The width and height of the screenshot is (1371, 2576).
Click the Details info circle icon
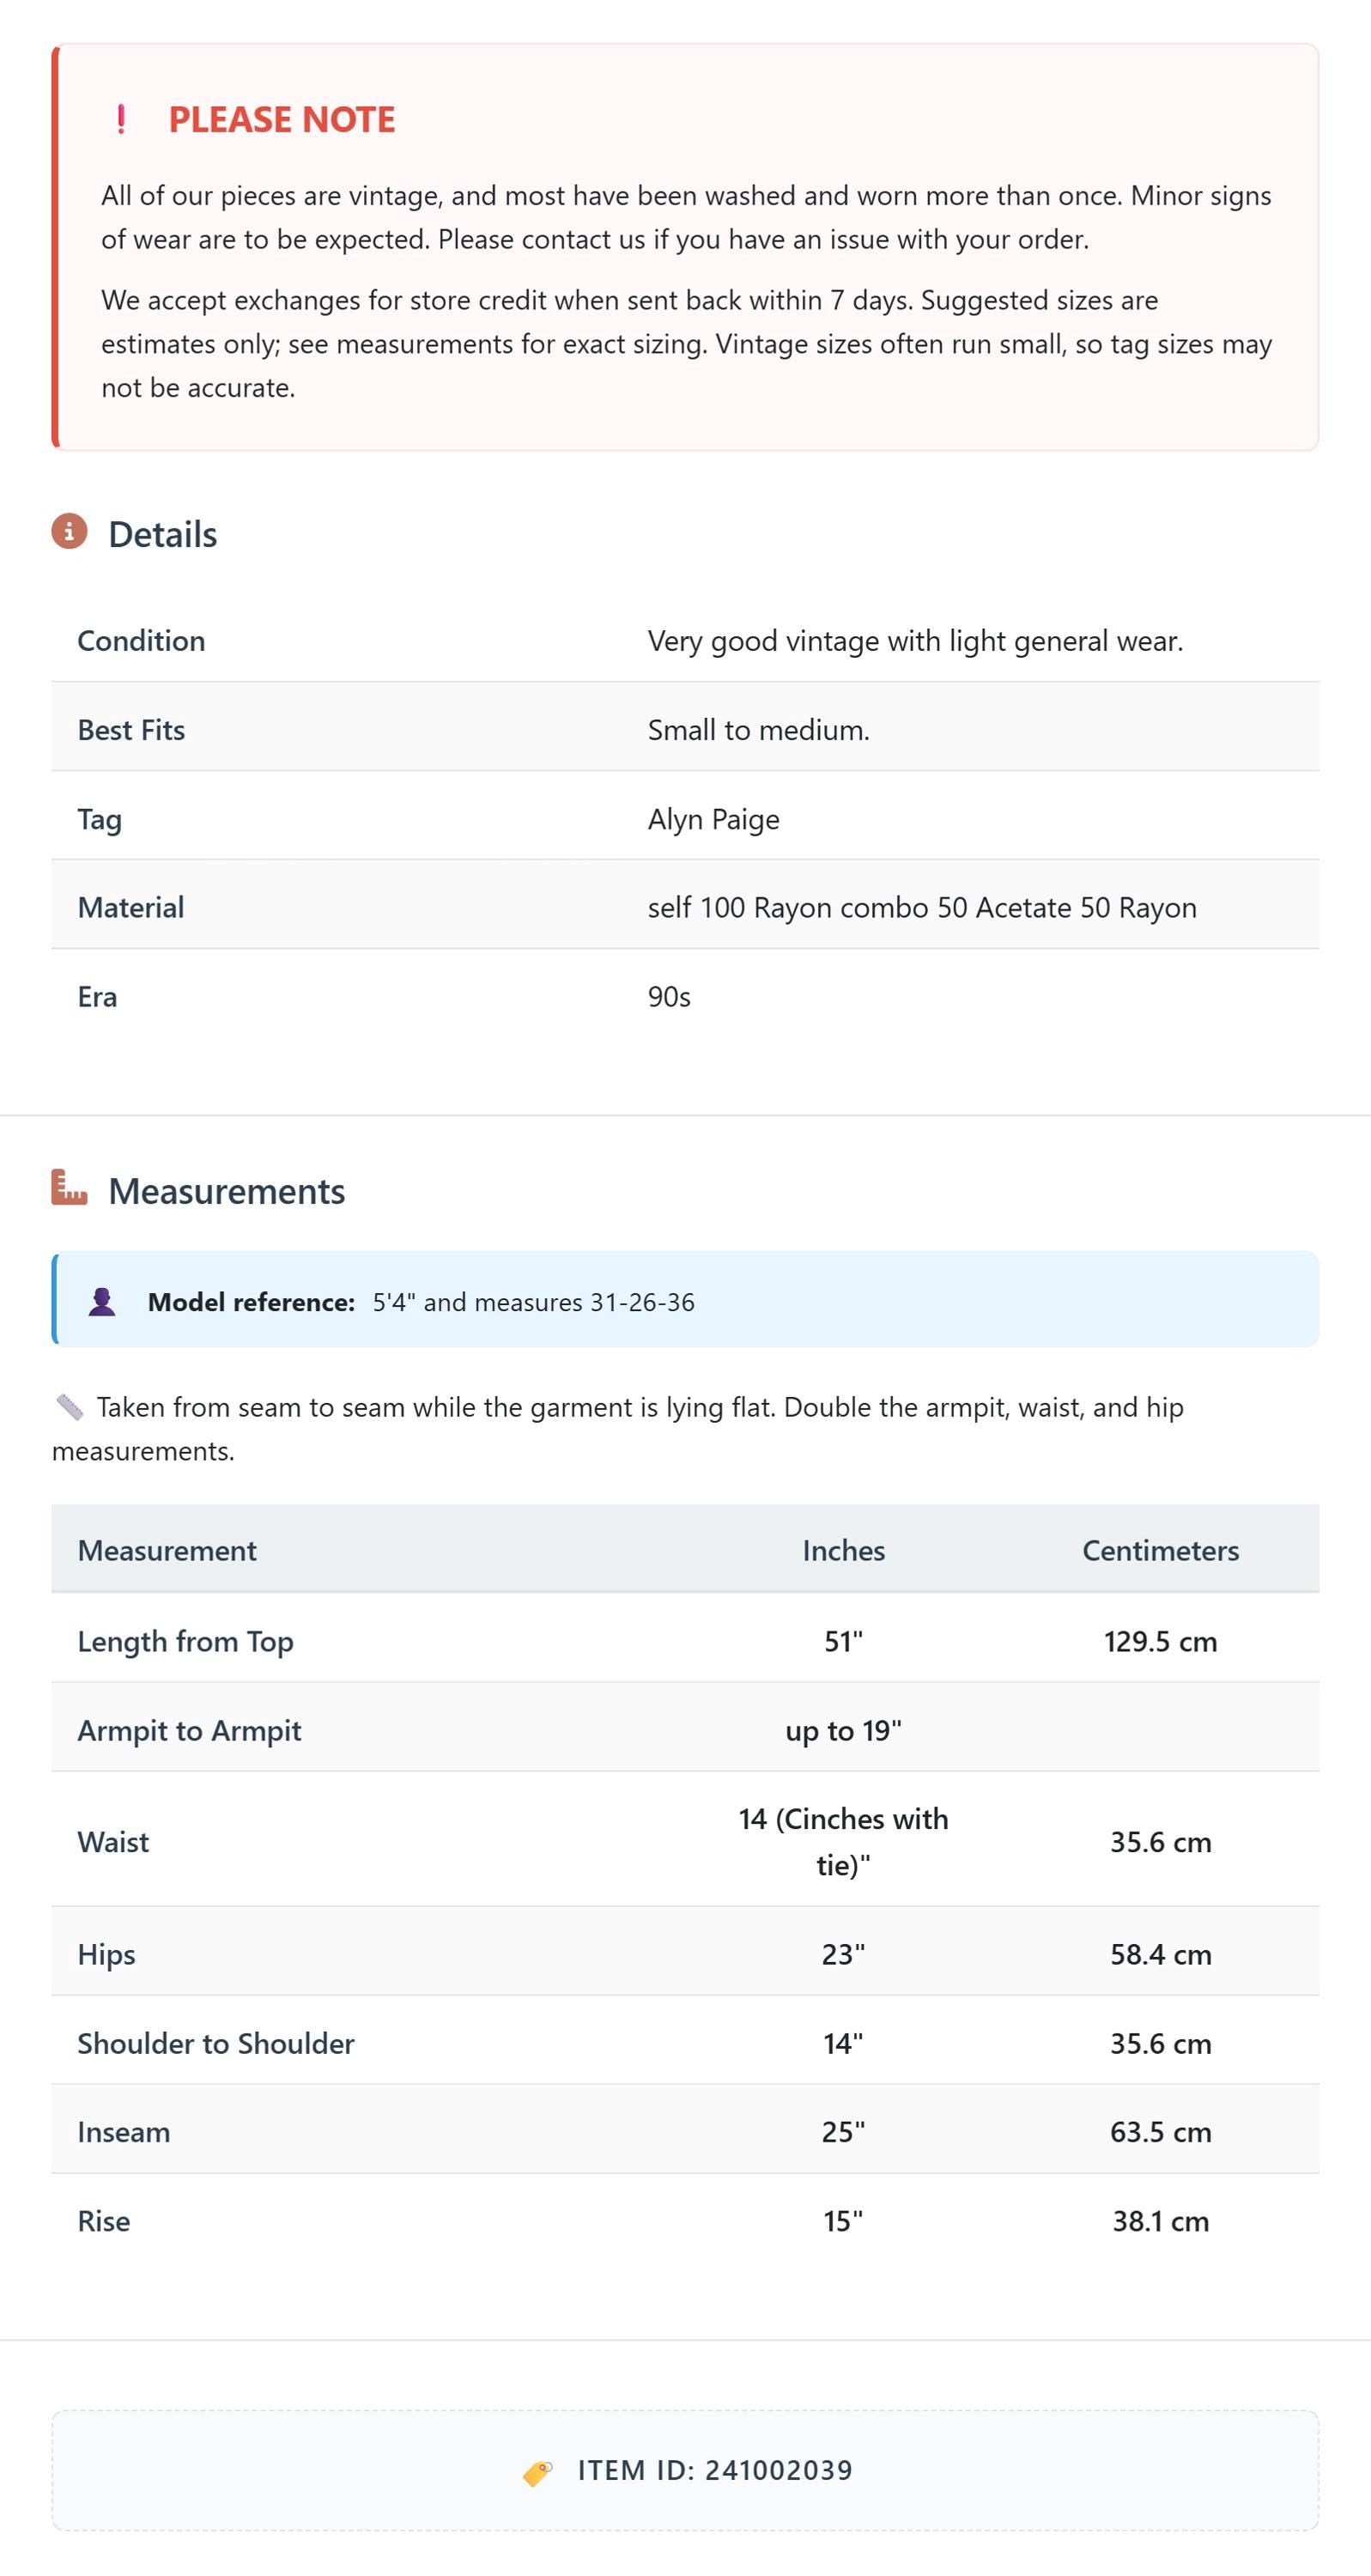point(69,532)
